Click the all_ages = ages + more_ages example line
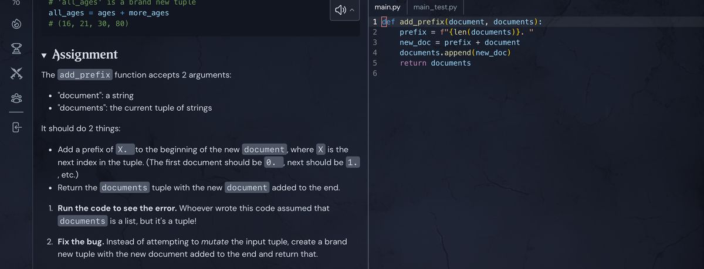The width and height of the screenshot is (704, 269). click(x=109, y=13)
